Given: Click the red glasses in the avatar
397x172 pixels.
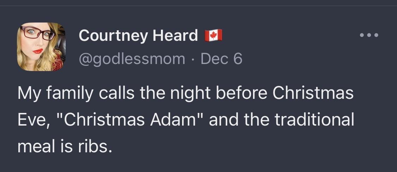Looking at the screenshot, I should pyautogui.click(x=36, y=33).
